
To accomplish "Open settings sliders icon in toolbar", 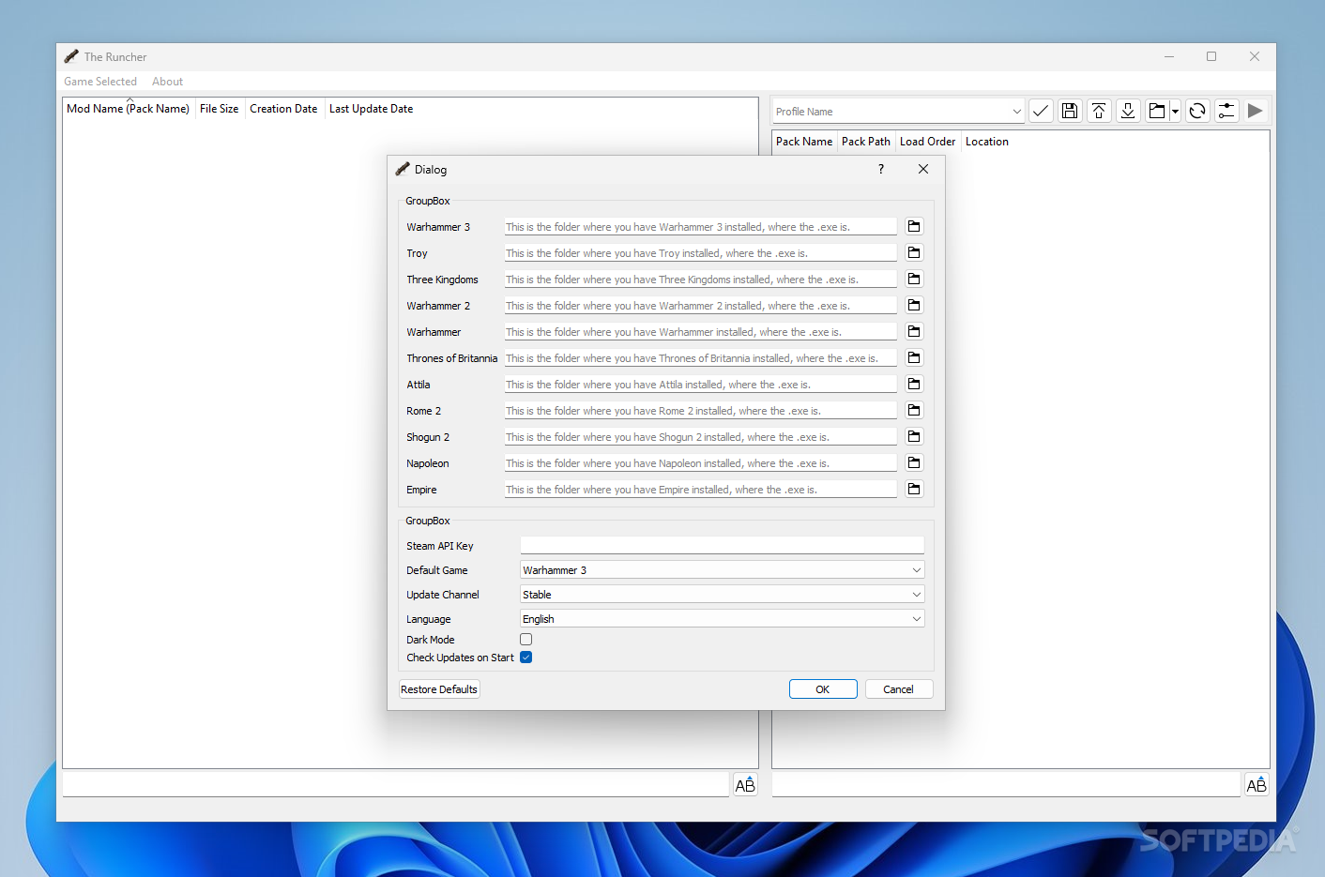I will (1226, 111).
